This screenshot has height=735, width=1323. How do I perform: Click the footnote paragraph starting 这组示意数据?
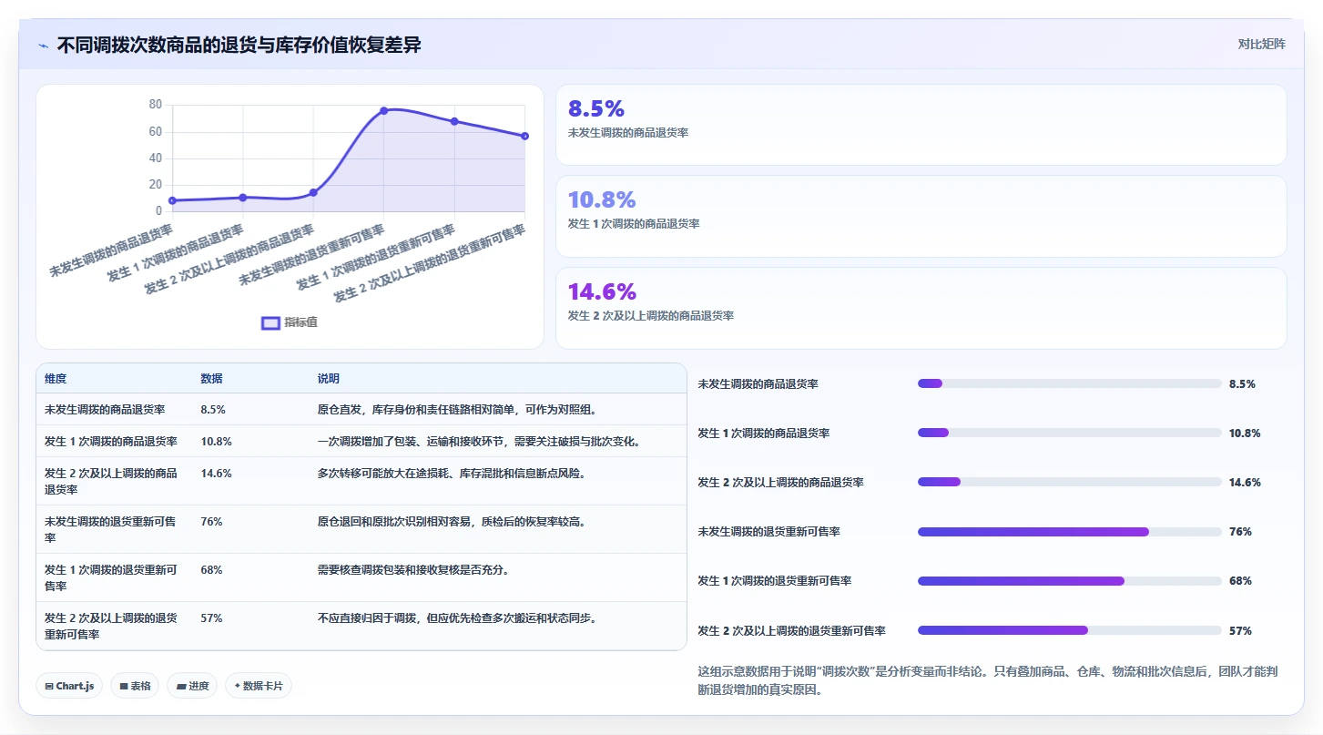pos(988,680)
